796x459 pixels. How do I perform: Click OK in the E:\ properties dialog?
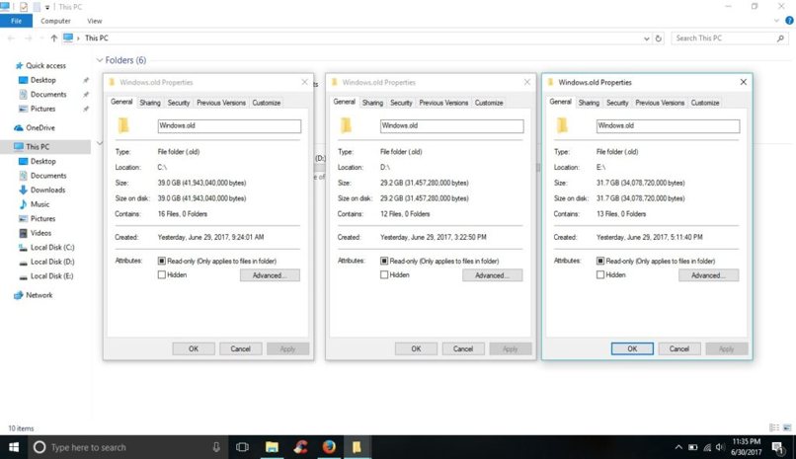(632, 349)
